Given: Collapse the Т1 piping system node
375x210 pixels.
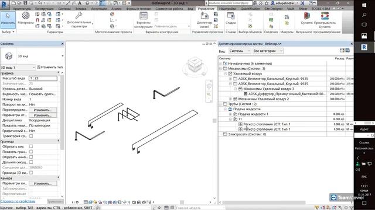Looking at the screenshot, I should [230, 119].
